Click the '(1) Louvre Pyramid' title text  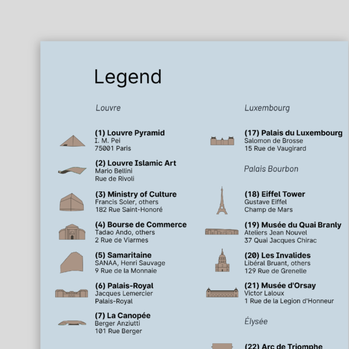tap(130, 133)
